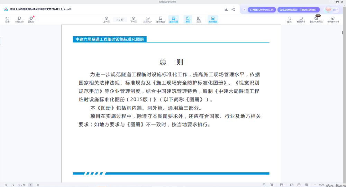
Task: Toggle 连续阅读 continuous reading mode
Action: [x=213, y=19]
